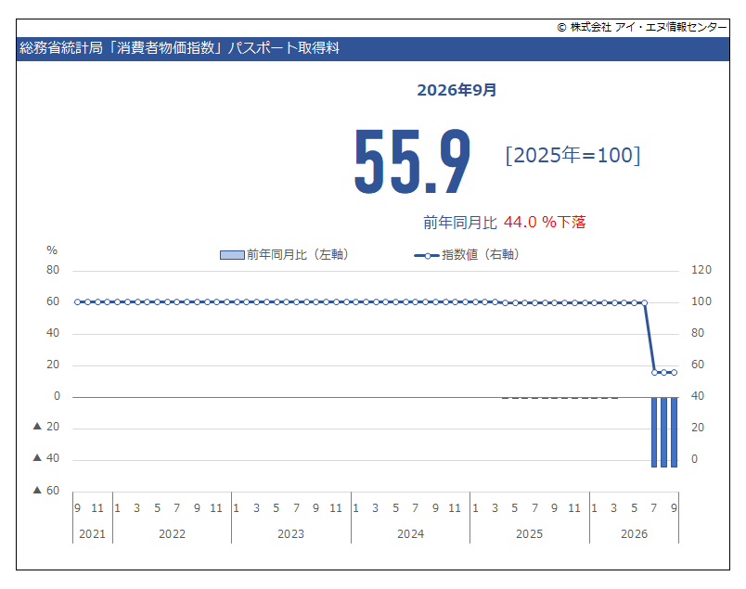This screenshot has height=589, width=746.
Task: Click the 指数値（右軸） legend line marker
Action: 427,255
